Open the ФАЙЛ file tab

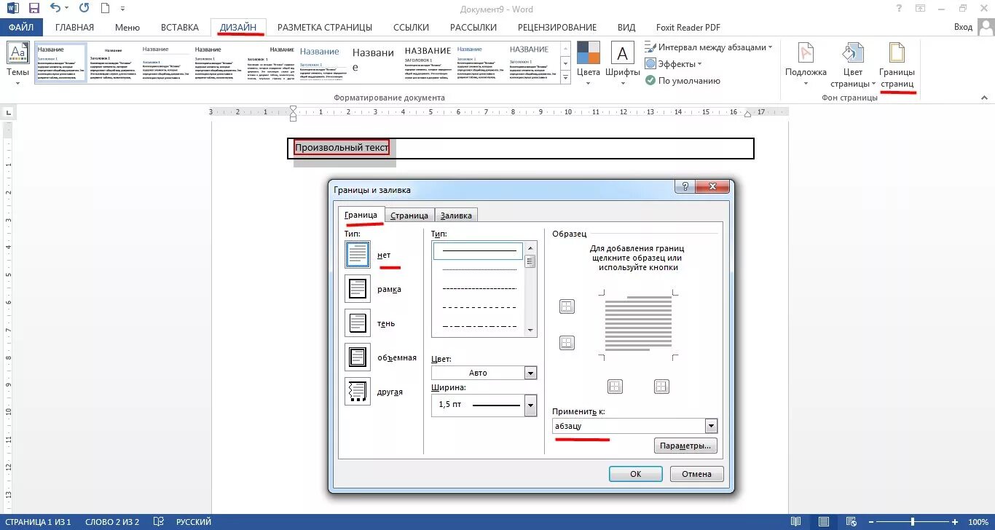tap(21, 27)
